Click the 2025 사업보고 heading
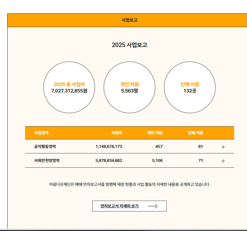Image resolution: width=247 pixels, height=231 pixels. pos(130,45)
